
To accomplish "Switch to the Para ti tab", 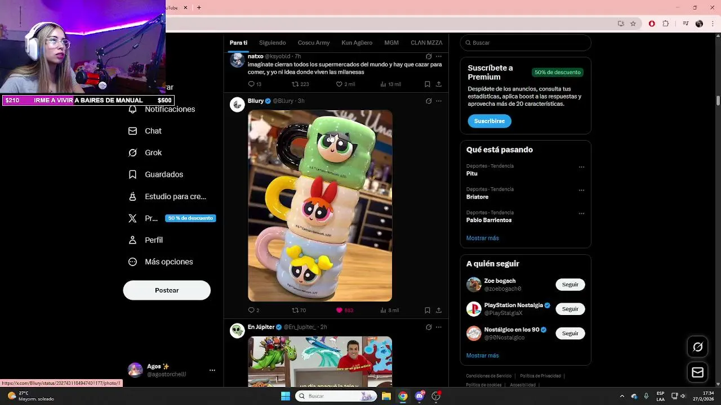I will click(238, 43).
